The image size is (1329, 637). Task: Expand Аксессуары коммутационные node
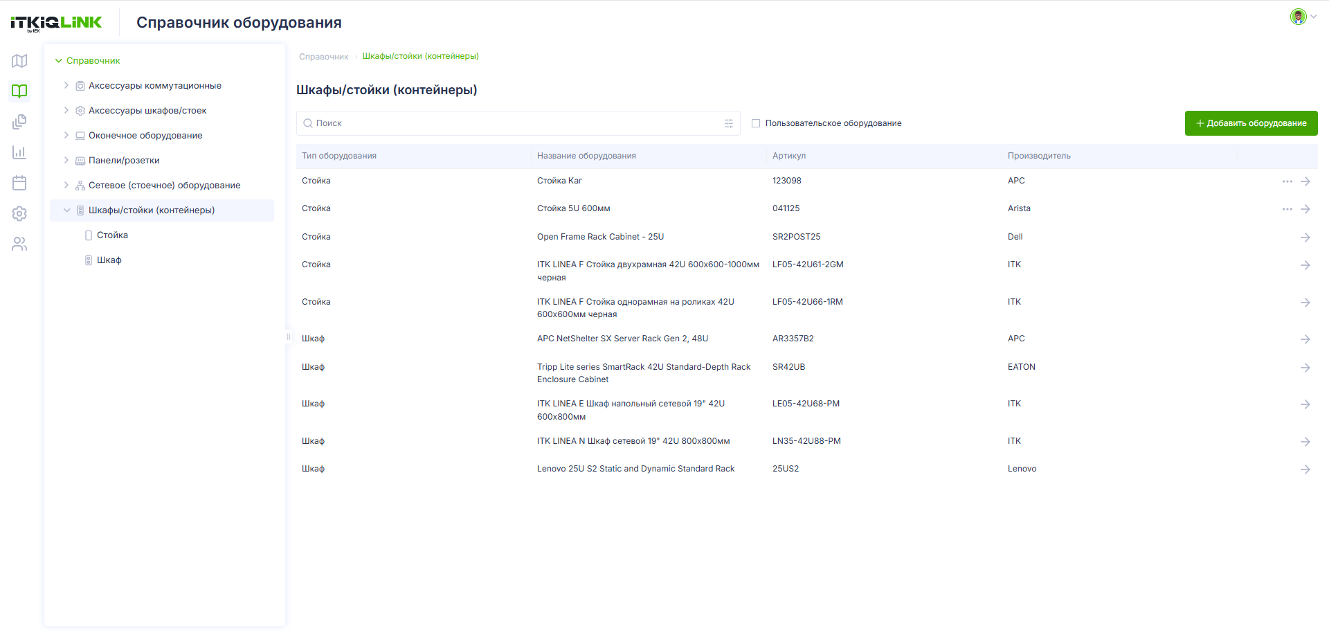(66, 85)
